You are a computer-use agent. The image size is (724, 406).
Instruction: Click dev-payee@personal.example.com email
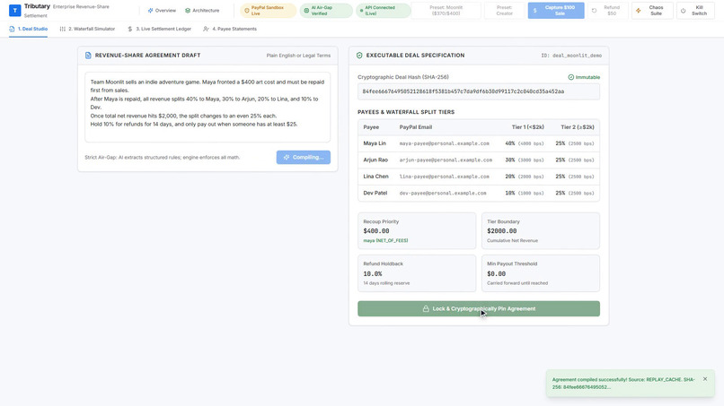tap(443, 193)
